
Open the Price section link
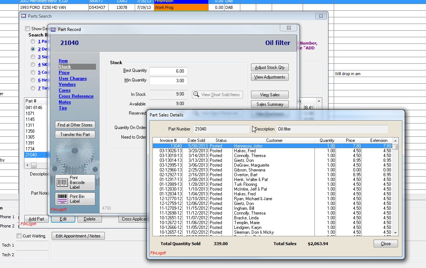click(64, 73)
